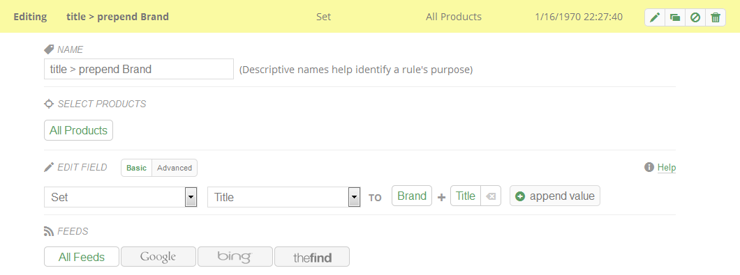This screenshot has width=740, height=275.
Task: Click the green pencil edit icon
Action: (655, 18)
